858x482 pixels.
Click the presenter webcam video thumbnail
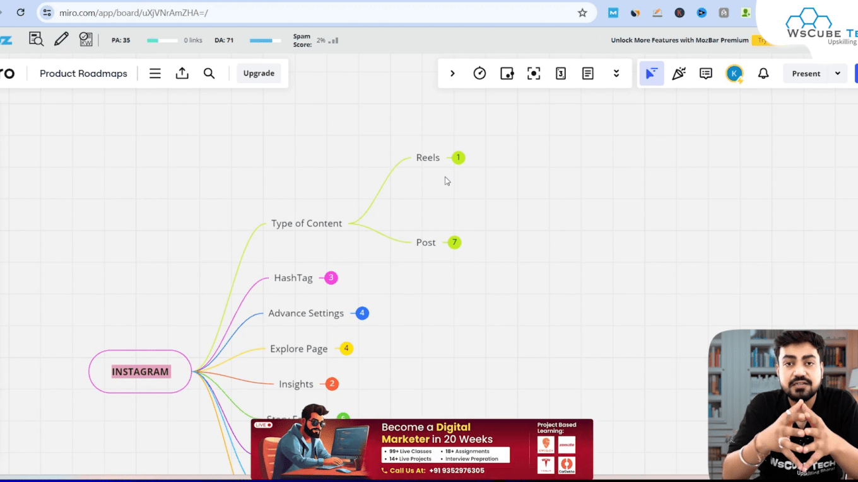(x=783, y=405)
